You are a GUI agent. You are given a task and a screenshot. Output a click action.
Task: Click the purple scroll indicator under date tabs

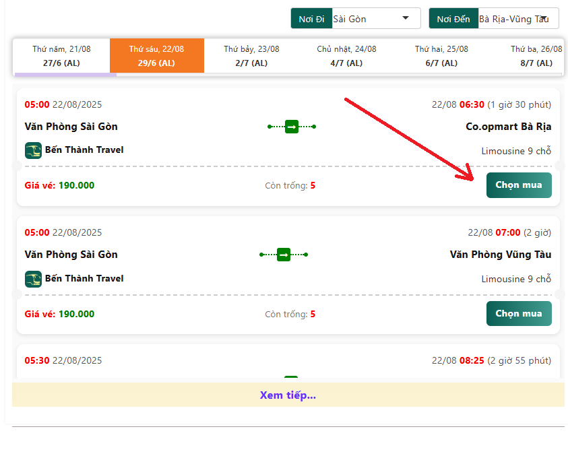(x=65, y=75)
